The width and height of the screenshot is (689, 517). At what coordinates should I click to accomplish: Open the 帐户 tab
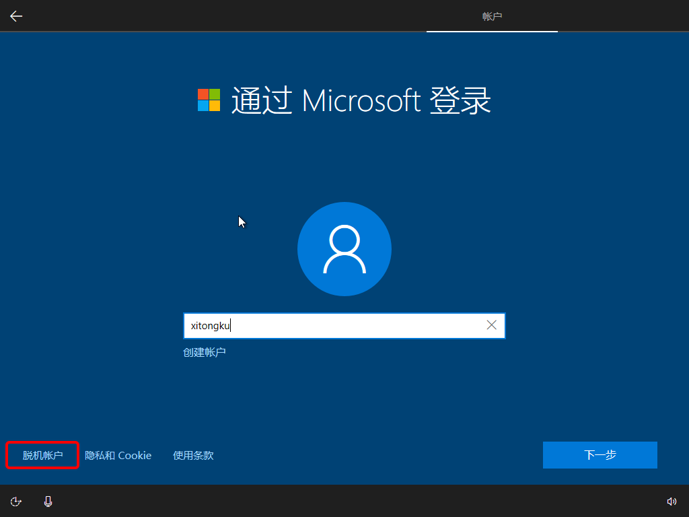pyautogui.click(x=492, y=16)
